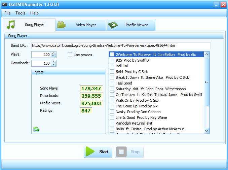Tick the 5AM Prod by C Sick checkbox
The height and width of the screenshot is (170, 228).
(112, 72)
